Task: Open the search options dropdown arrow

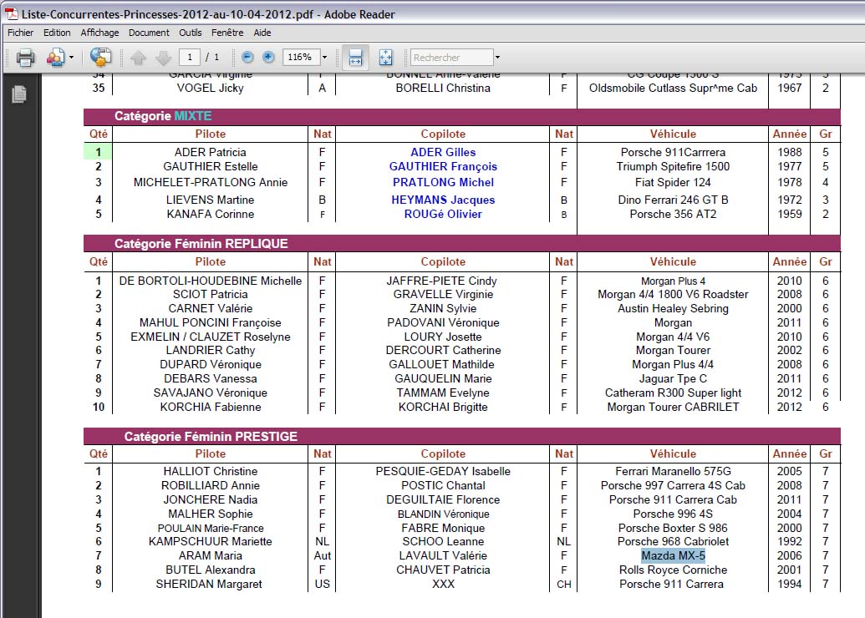Action: [497, 58]
